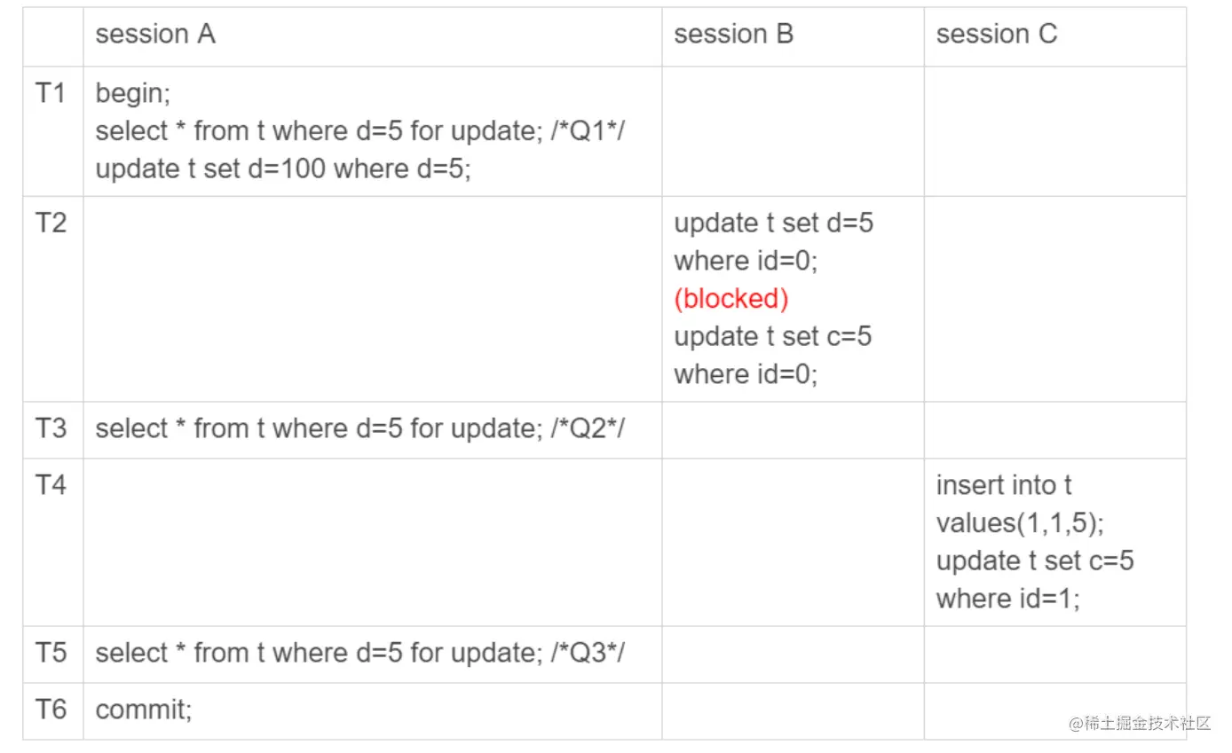Screen dimensions: 1232x753
Task: Click the update t set d=100 statement
Action: [x=283, y=169]
